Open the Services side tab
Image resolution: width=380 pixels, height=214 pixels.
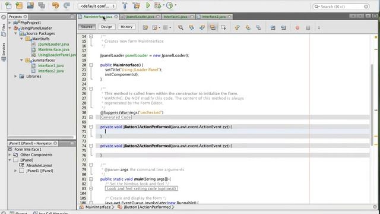click(x=4, y=52)
